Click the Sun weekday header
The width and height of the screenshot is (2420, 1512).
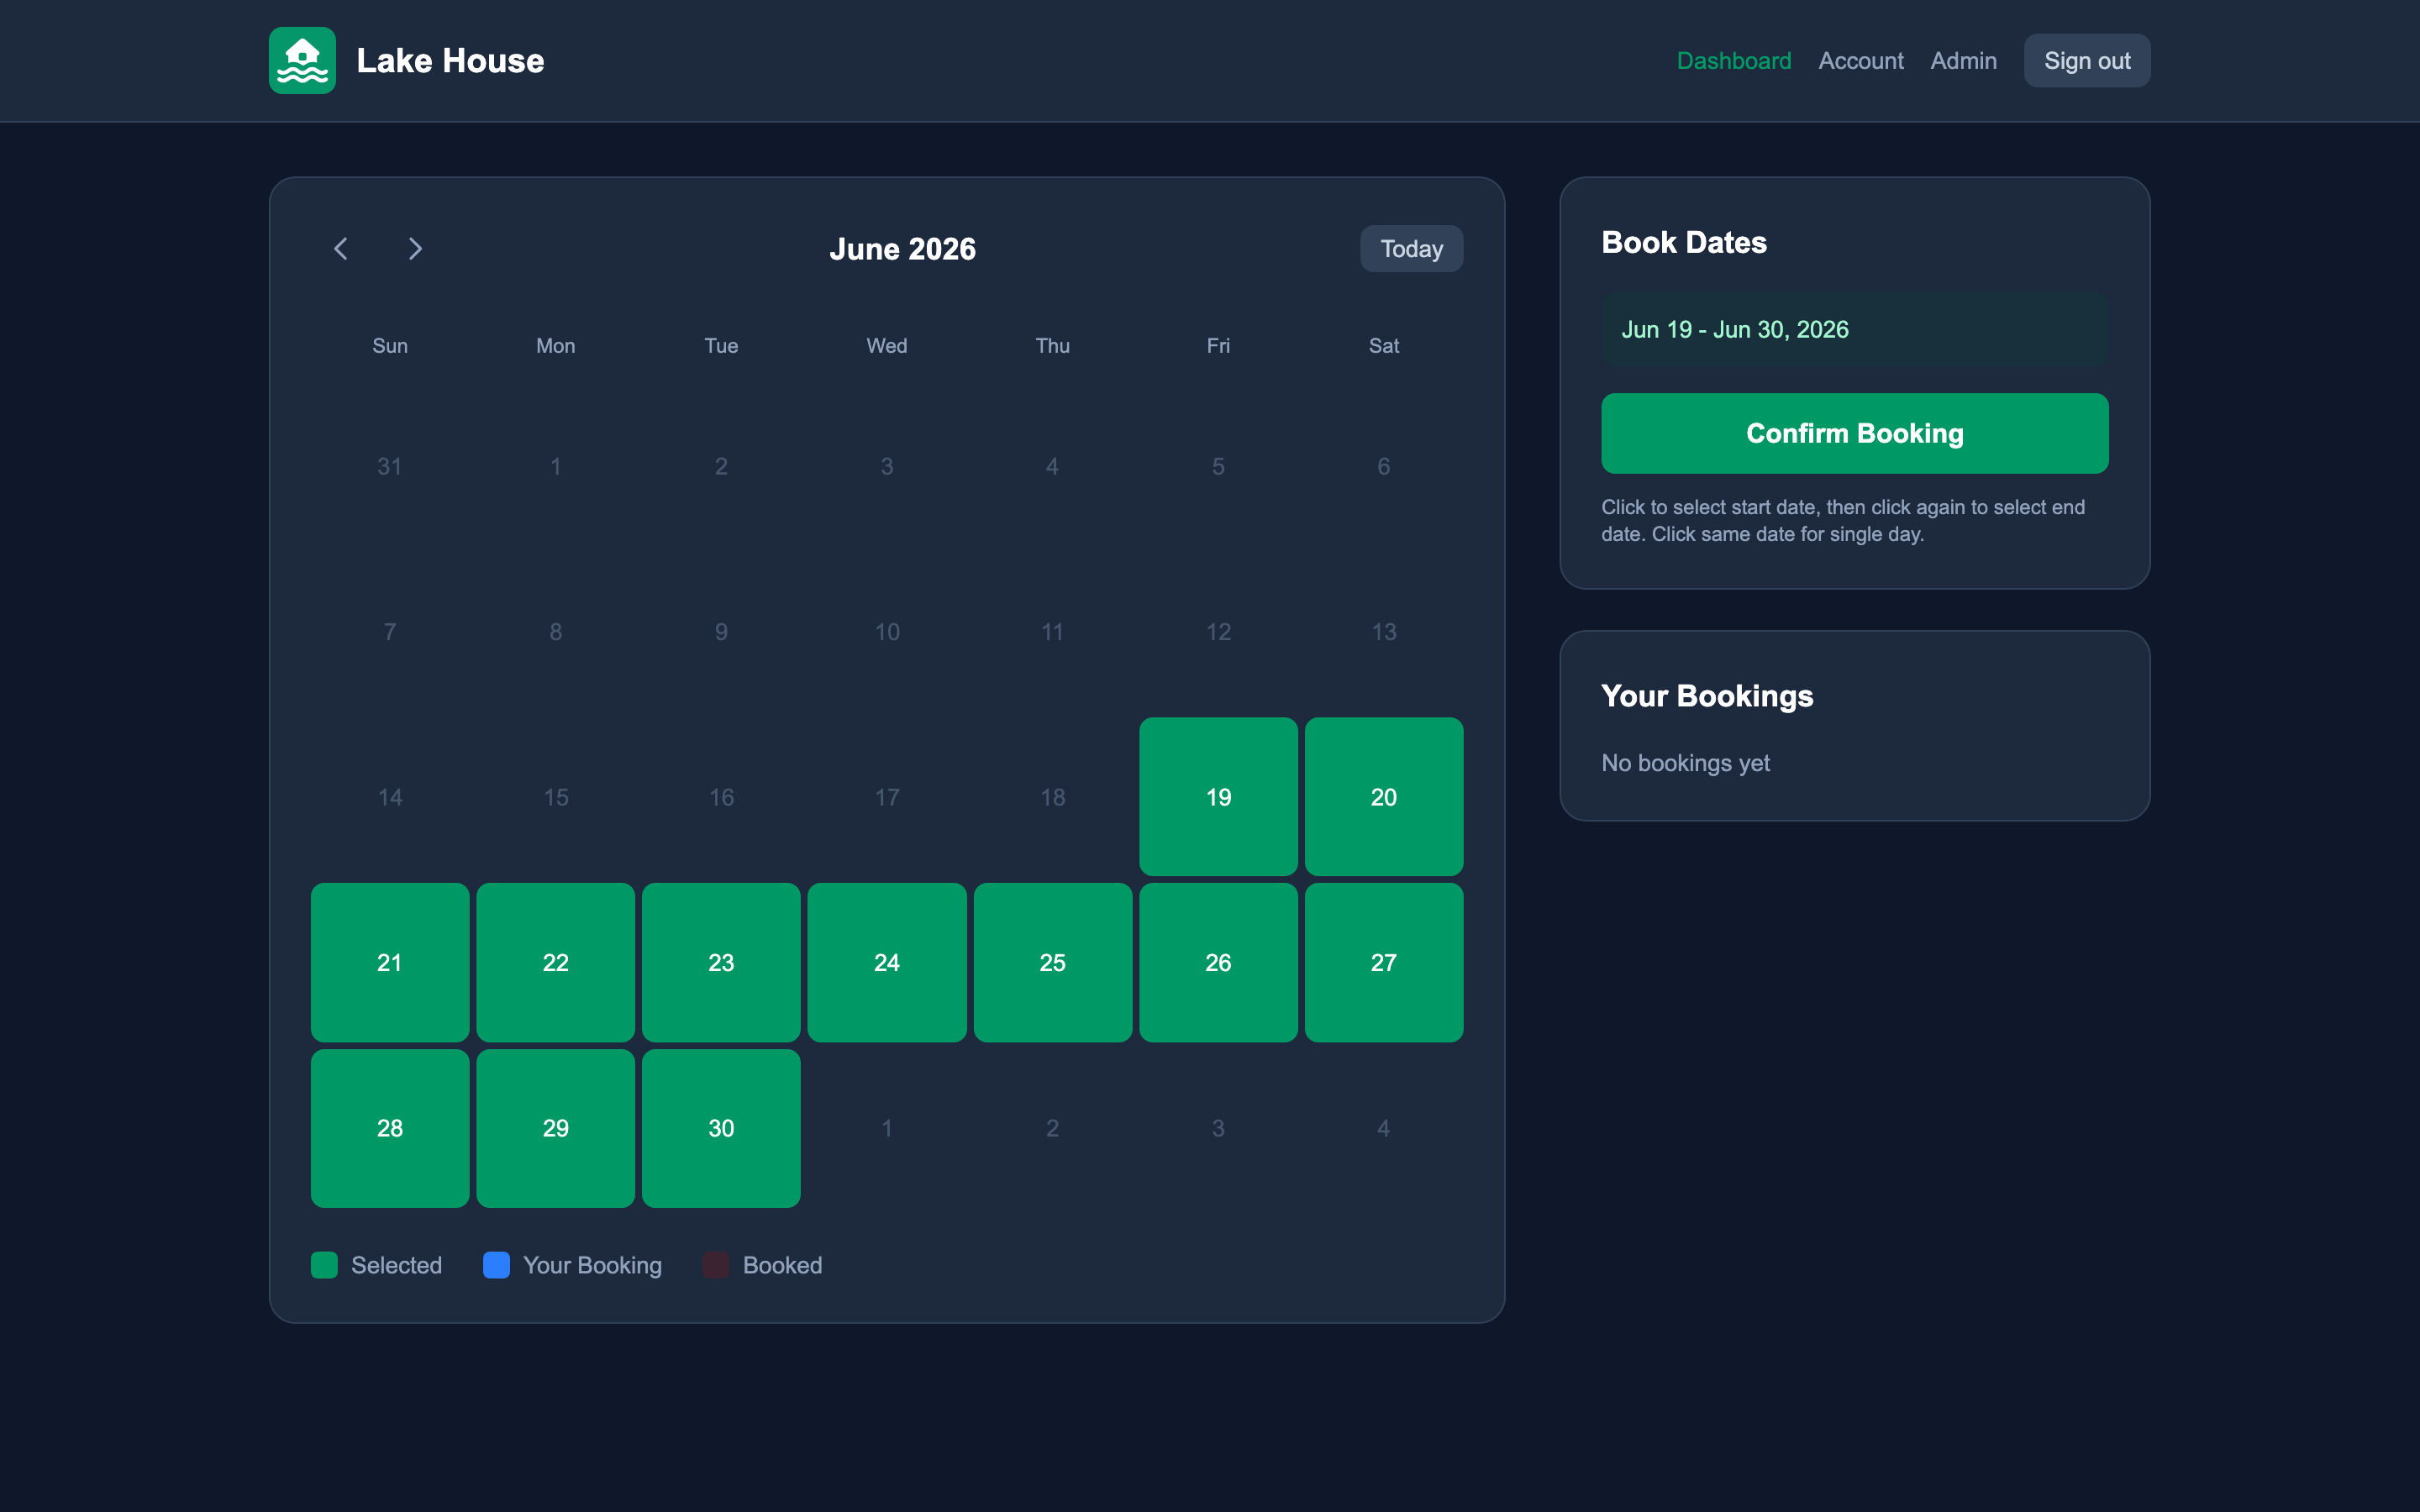coord(390,345)
